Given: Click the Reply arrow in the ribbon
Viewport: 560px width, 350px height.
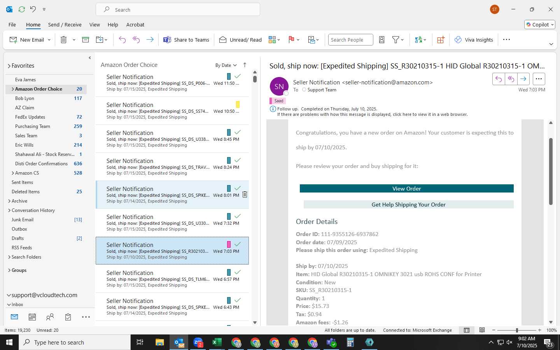Looking at the screenshot, I should (122, 40).
